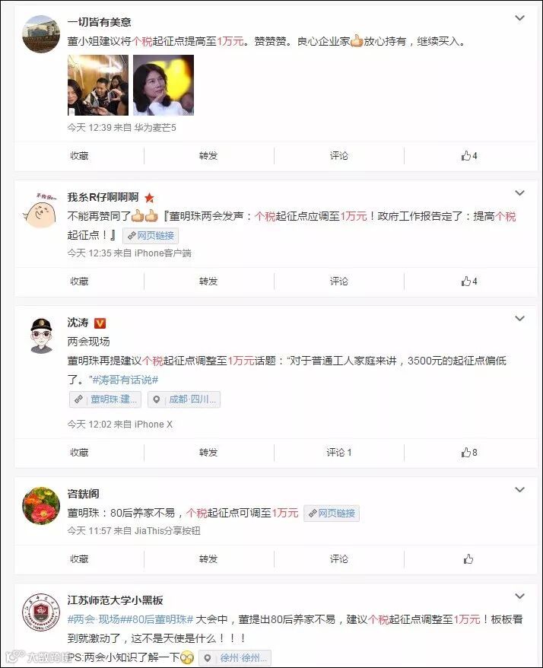
Task: Open 网页链接 in 咨铣阁's post
Action: point(332,514)
